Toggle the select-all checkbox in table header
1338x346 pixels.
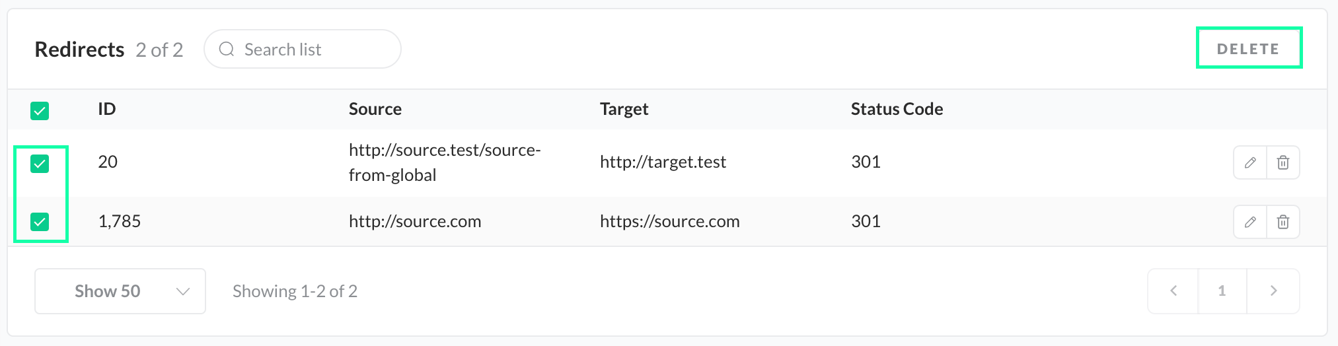tap(40, 111)
